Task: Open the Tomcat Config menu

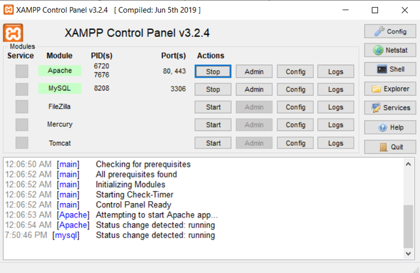Action: (x=295, y=143)
